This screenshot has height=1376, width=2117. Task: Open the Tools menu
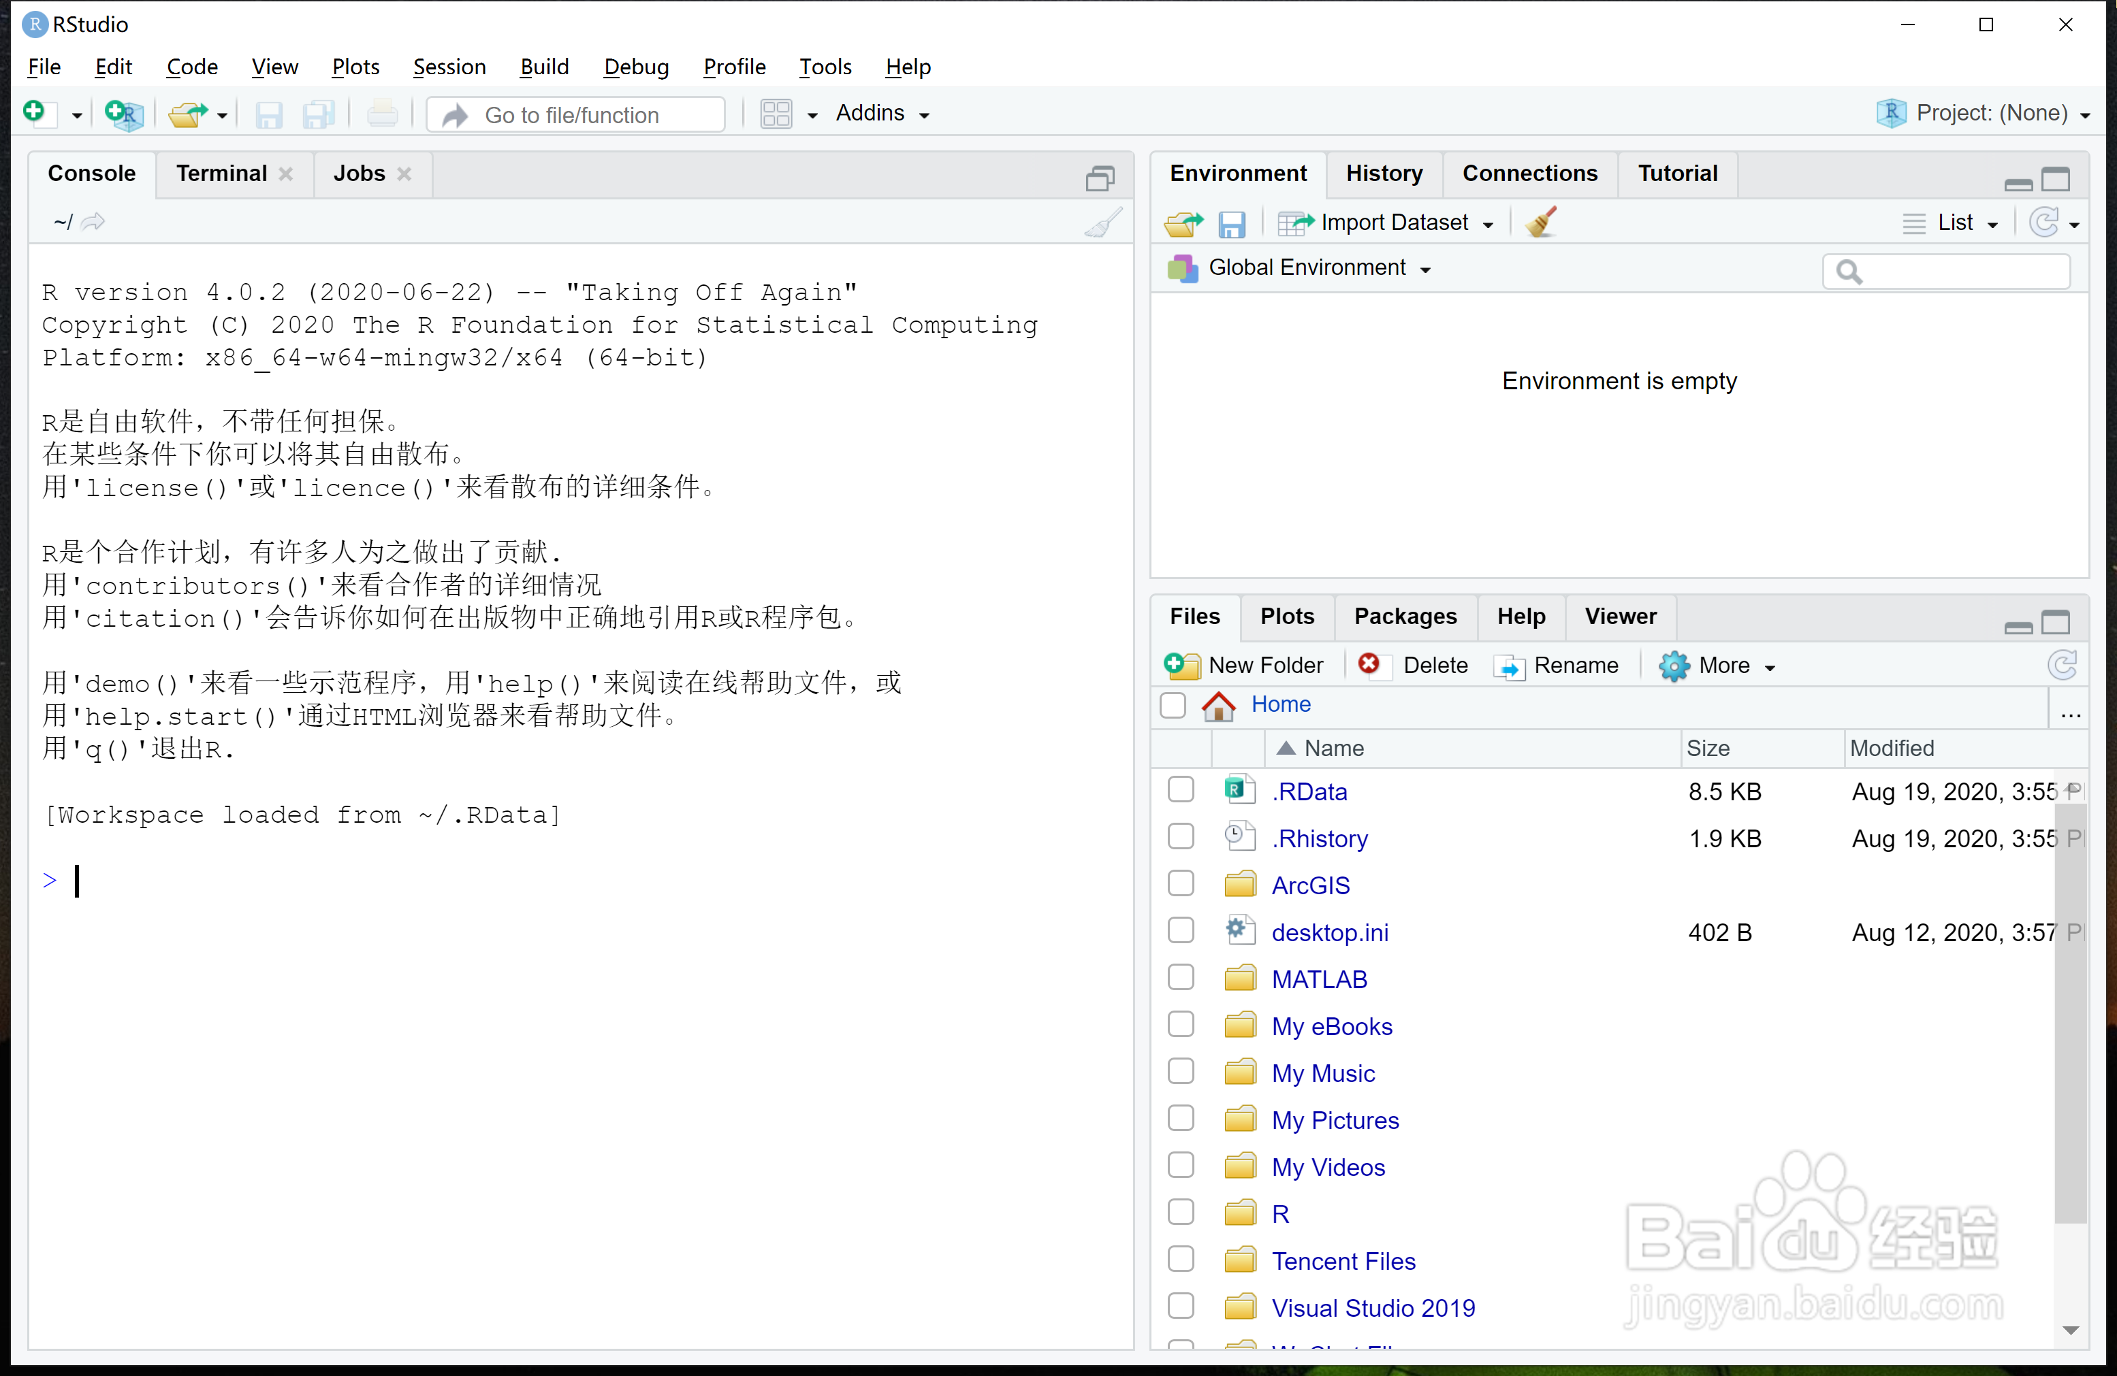tap(825, 67)
